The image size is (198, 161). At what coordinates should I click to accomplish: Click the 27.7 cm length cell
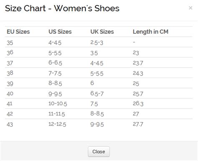(x=138, y=124)
